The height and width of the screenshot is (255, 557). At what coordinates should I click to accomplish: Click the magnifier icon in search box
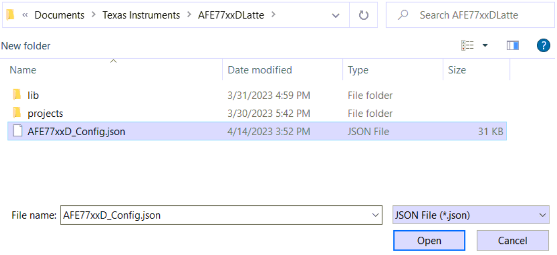[403, 15]
